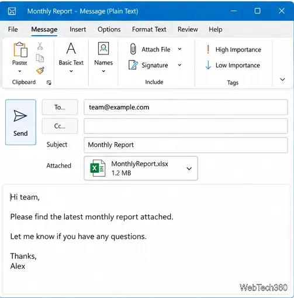The height and width of the screenshot is (298, 294).
Task: Click the Outlook mail icon in title bar
Action: pyautogui.click(x=12, y=11)
